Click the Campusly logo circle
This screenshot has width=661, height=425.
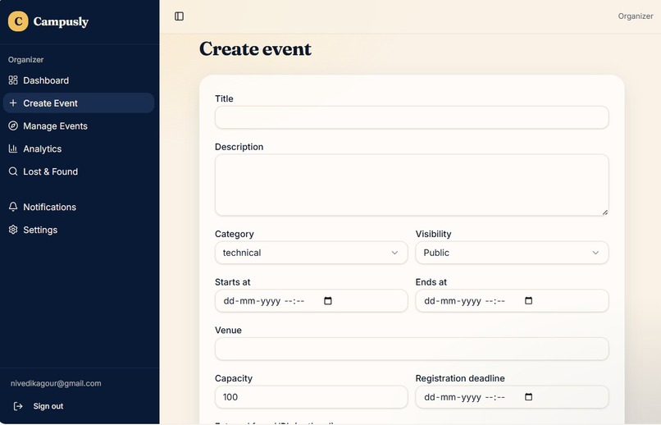point(18,21)
